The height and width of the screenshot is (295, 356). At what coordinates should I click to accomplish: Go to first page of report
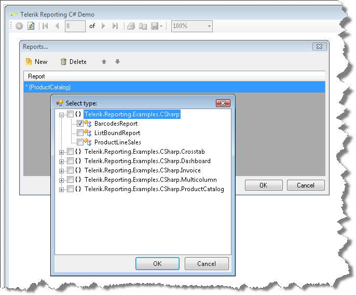(46, 26)
